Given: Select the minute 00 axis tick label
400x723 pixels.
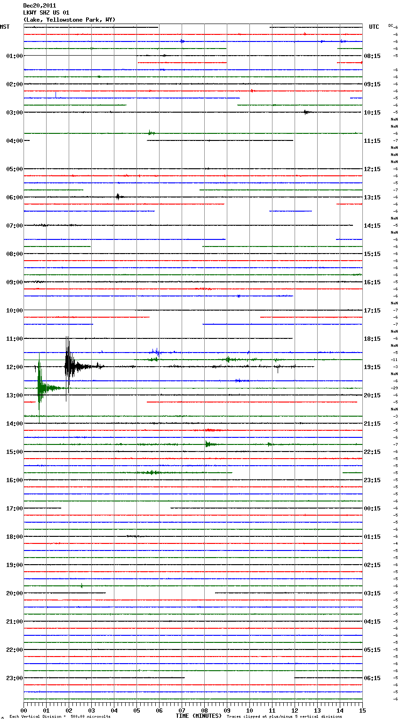Looking at the screenshot, I should (x=24, y=710).
